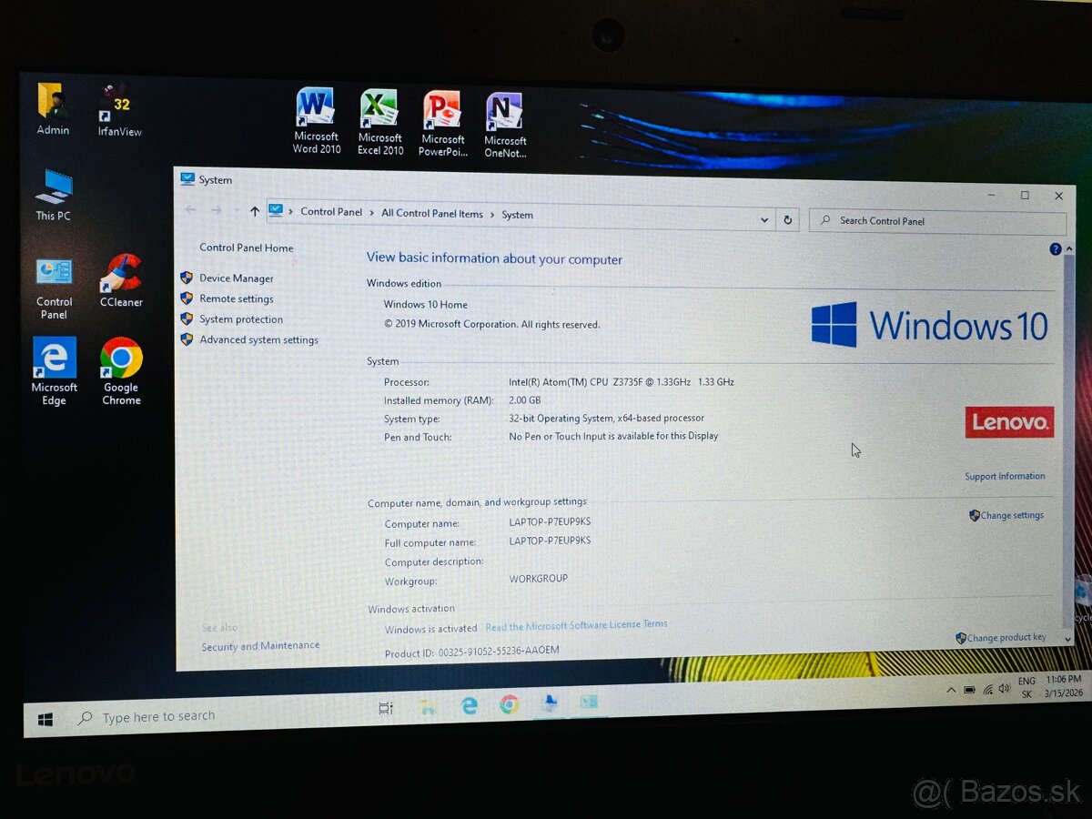Viewport: 1092px width, 819px height.
Task: Show hidden icons in system tray
Action: (x=950, y=690)
